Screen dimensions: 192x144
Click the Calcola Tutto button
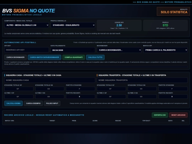pos(95,57)
